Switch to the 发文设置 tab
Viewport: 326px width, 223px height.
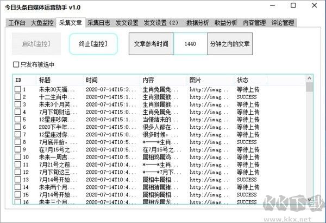tap(127, 23)
